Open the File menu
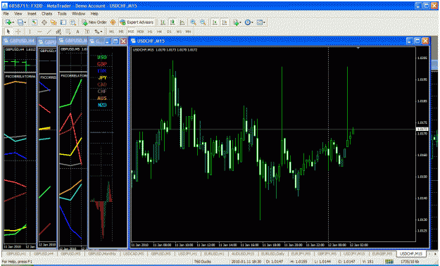Screen dimensions: 440x266 [6, 13]
